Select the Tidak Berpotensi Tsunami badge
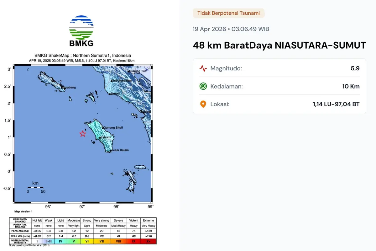The image size is (376, 251). [229, 13]
